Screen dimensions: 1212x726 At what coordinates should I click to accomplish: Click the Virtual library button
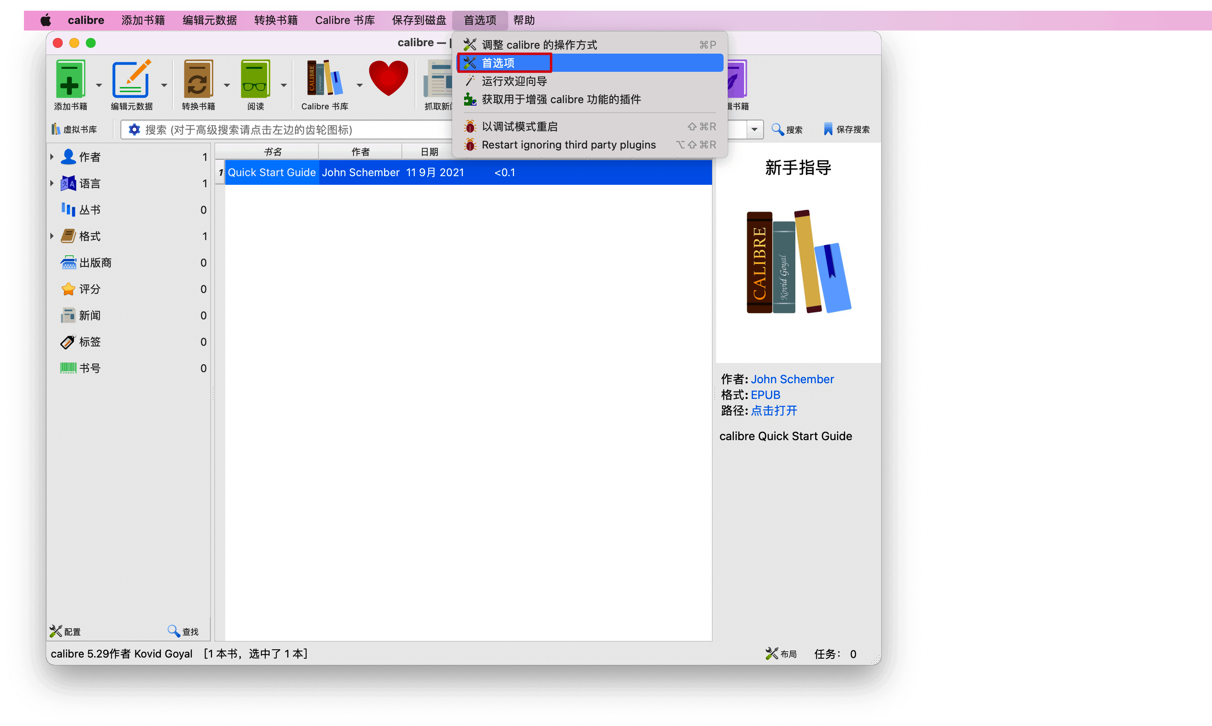pos(74,129)
